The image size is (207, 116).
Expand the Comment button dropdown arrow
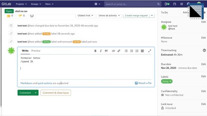pos(36,93)
